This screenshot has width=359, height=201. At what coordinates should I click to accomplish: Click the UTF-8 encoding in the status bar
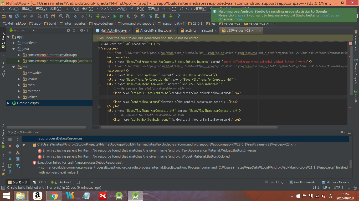point(338,188)
